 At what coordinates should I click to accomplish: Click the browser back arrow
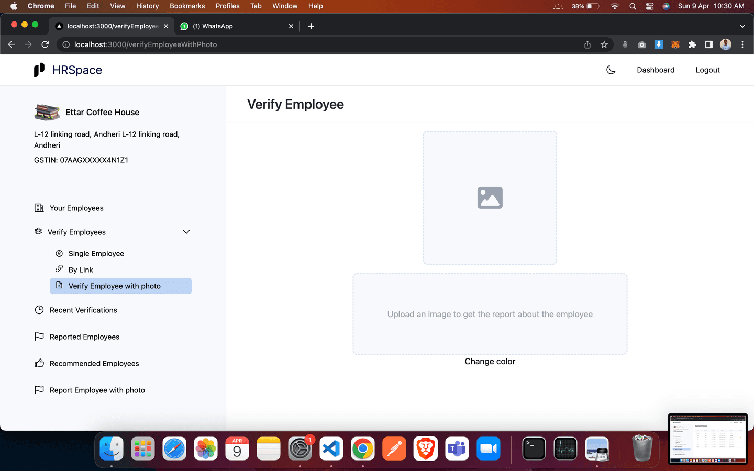pos(12,44)
